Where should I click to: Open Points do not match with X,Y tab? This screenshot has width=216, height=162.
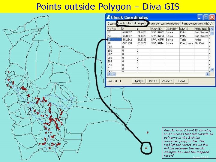click(197, 24)
